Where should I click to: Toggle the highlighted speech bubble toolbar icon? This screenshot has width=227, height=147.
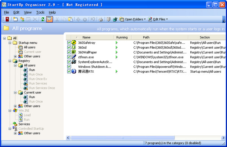tap(49, 19)
